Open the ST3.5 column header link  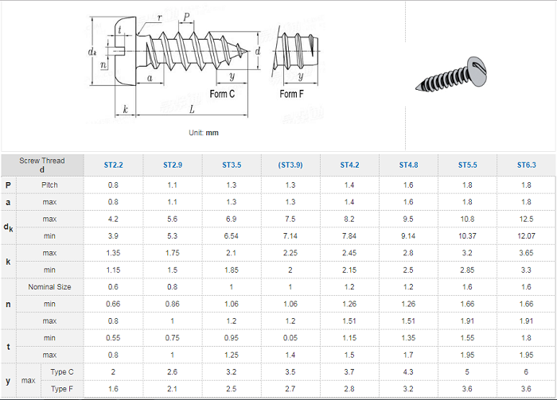[232, 165]
